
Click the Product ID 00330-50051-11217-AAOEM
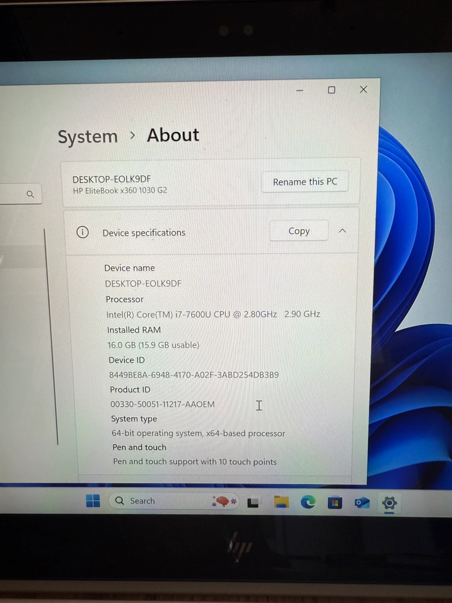(x=162, y=404)
